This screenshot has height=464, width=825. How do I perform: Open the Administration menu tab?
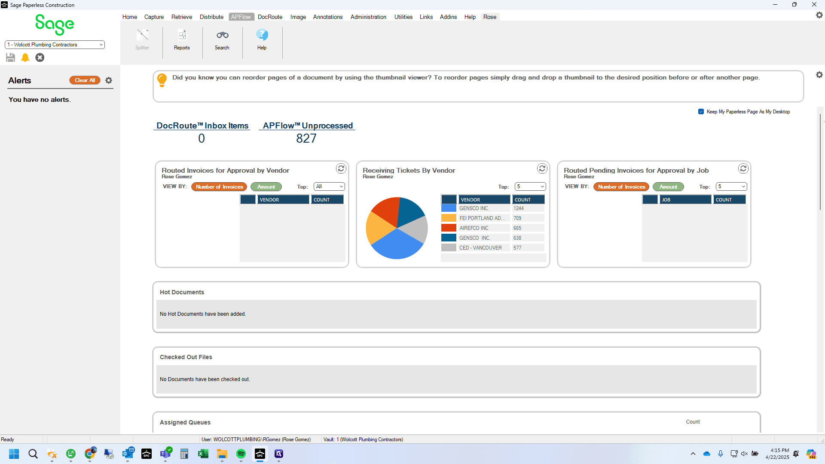click(x=368, y=17)
